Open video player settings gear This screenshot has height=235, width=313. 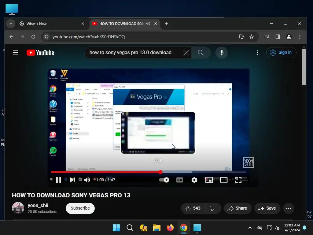click(x=194, y=180)
